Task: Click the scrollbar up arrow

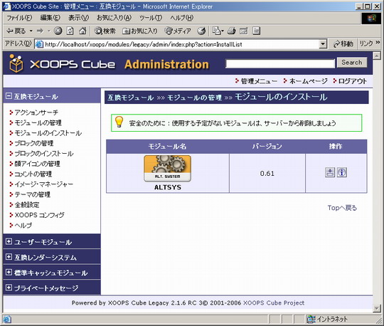Action: click(377, 56)
